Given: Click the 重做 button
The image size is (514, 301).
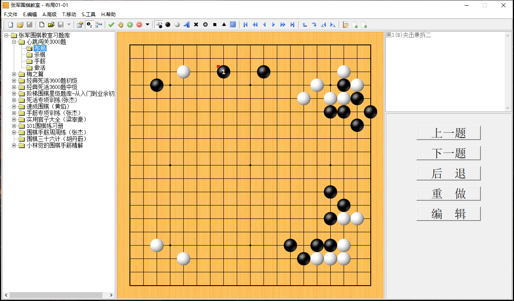Looking at the screenshot, I should pyautogui.click(x=448, y=194).
